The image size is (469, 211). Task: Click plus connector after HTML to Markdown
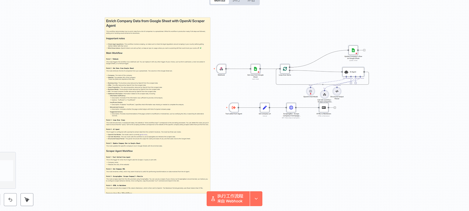pyautogui.click(x=335, y=107)
